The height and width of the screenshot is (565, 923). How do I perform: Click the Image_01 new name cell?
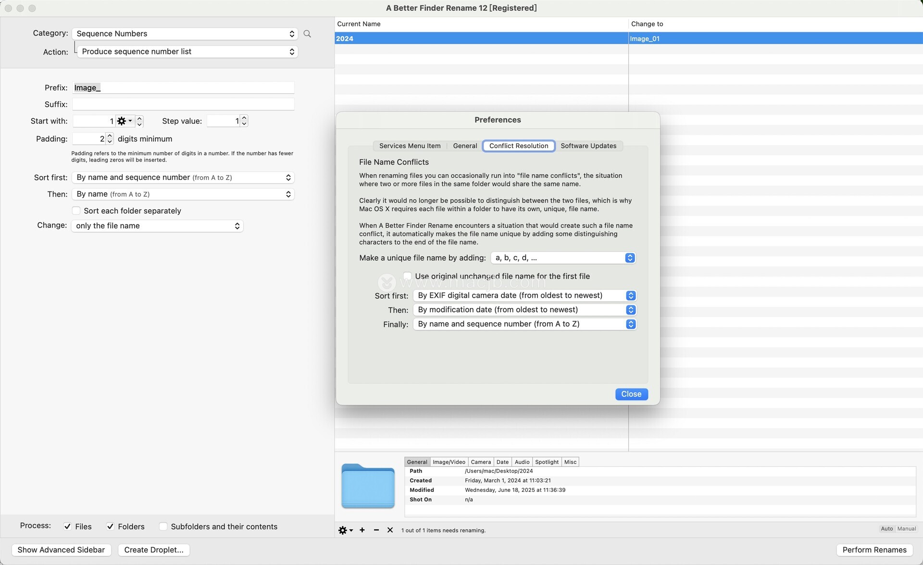775,38
